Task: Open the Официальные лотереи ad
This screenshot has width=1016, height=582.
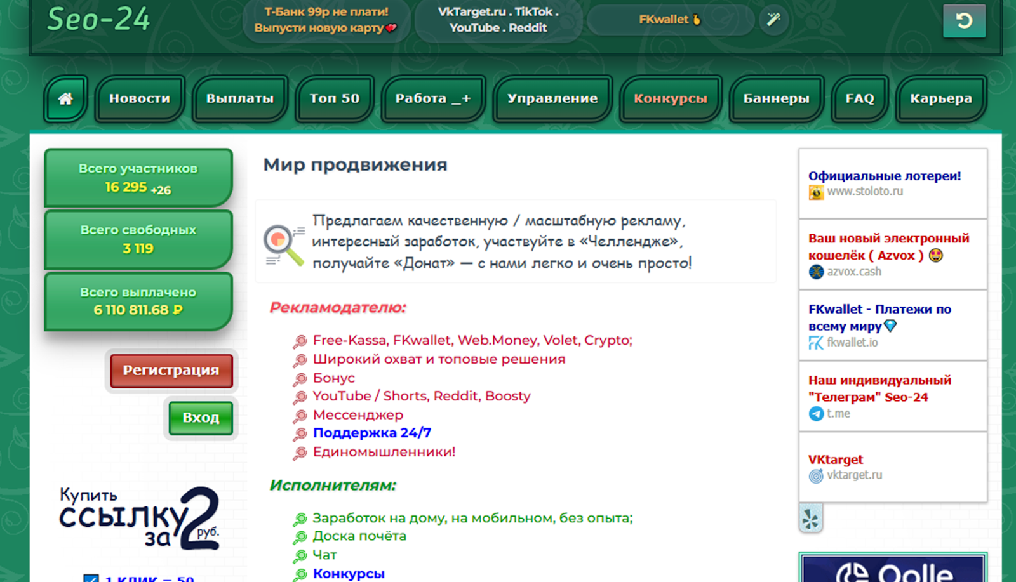Action: pos(885,176)
